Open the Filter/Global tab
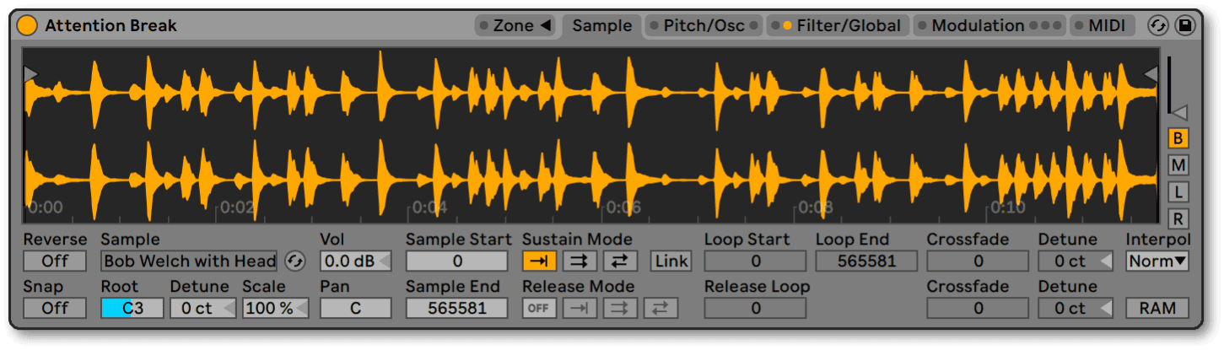 pyautogui.click(x=848, y=26)
